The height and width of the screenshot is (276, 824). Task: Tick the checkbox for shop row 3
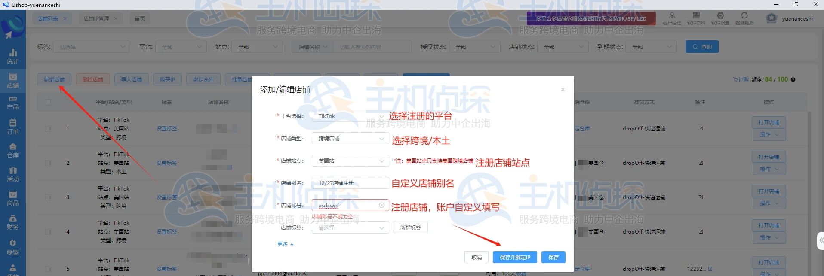[x=48, y=197]
